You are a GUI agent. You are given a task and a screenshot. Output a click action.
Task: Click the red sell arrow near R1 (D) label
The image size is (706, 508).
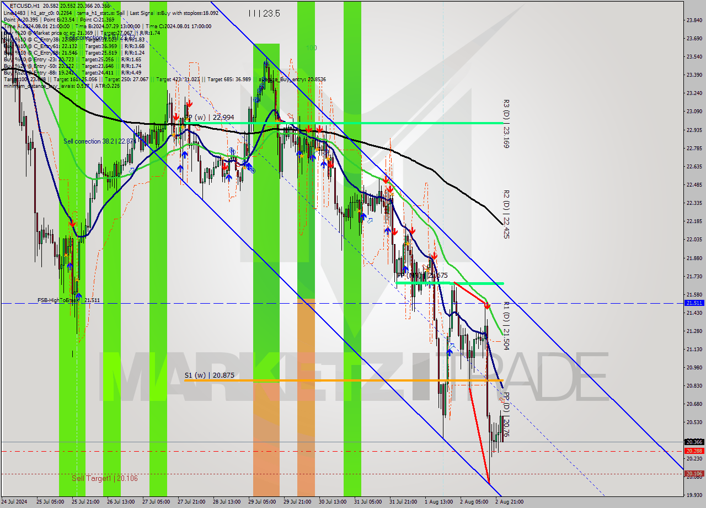487,305
